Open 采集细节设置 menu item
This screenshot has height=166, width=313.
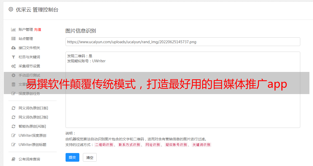coord(29,66)
